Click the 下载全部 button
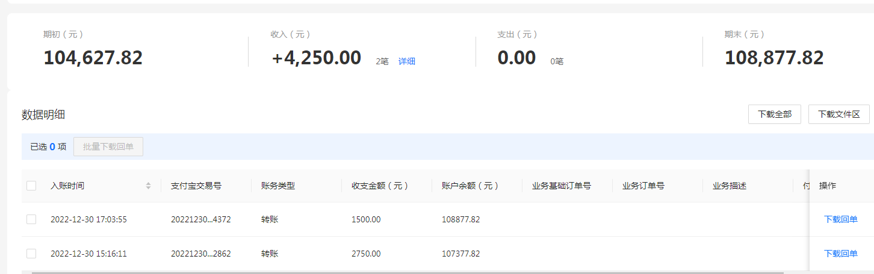The height and width of the screenshot is (274, 874). [x=774, y=114]
